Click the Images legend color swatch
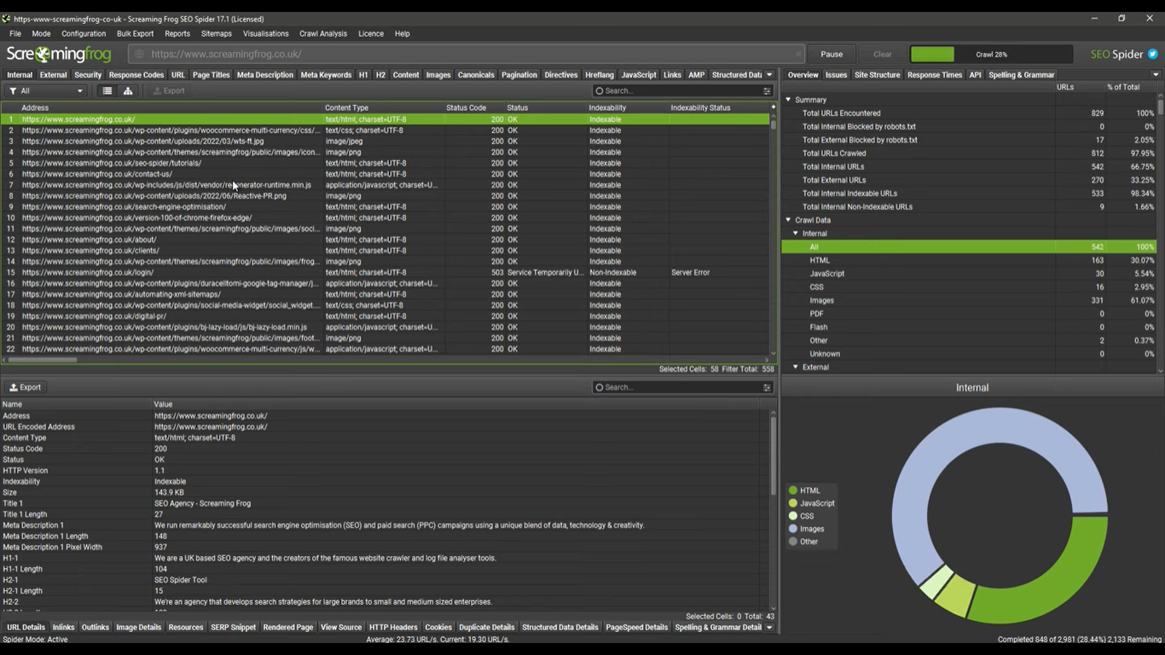This screenshot has height=655, width=1165. point(793,529)
